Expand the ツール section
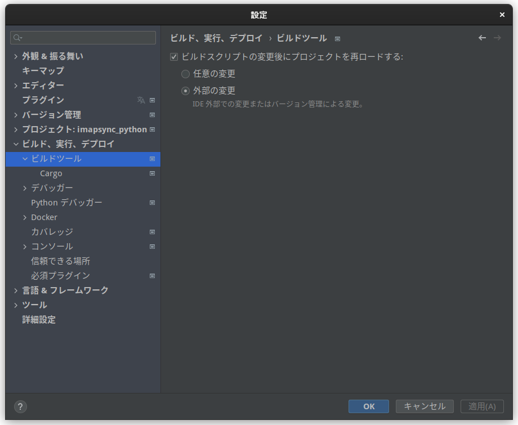 click(x=16, y=305)
